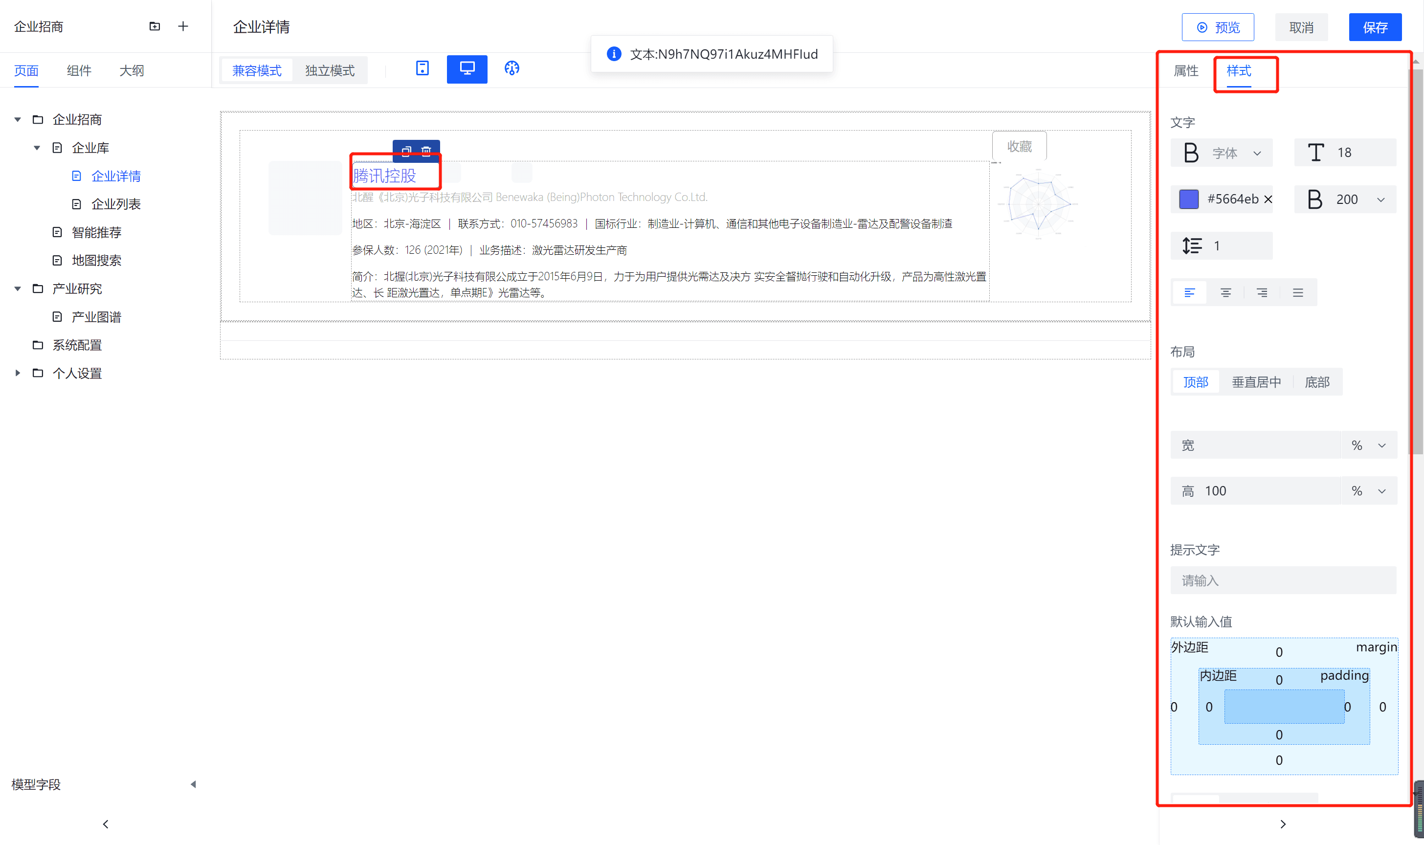Viewport: 1424px width, 845px height.
Task: Click the 预览 button
Action: pos(1217,27)
